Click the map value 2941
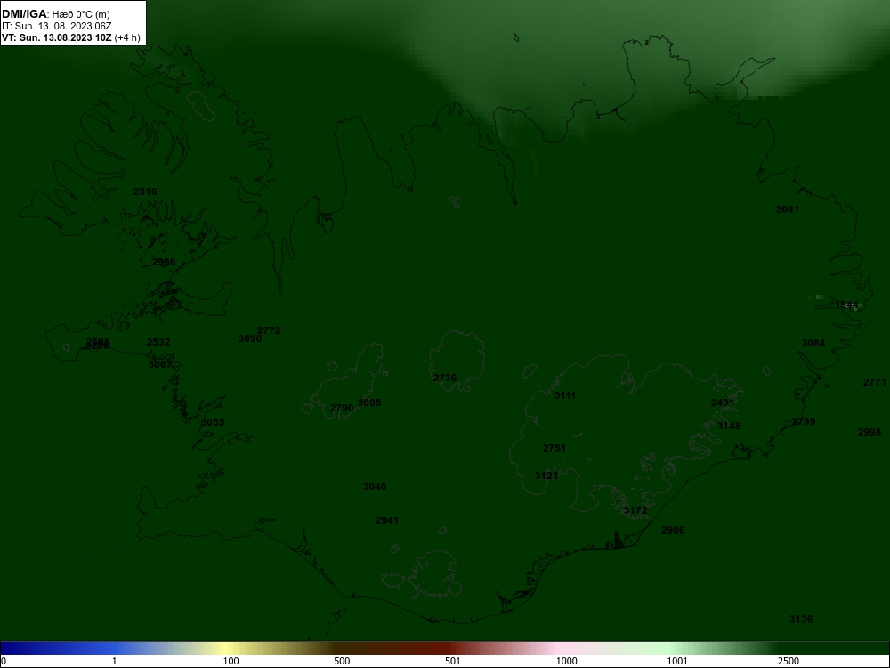This screenshot has height=668, width=890. pyautogui.click(x=386, y=520)
